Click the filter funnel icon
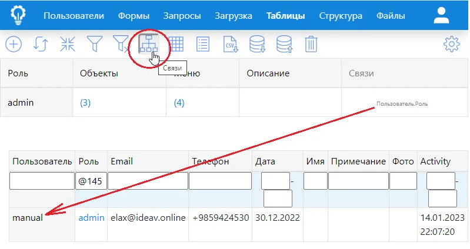The width and height of the screenshot is (470, 249). 95,44
